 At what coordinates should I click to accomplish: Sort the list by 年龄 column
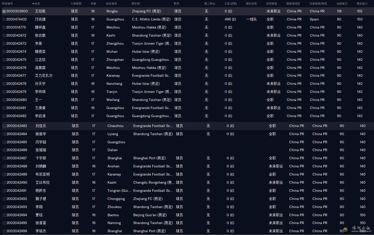click(93, 4)
